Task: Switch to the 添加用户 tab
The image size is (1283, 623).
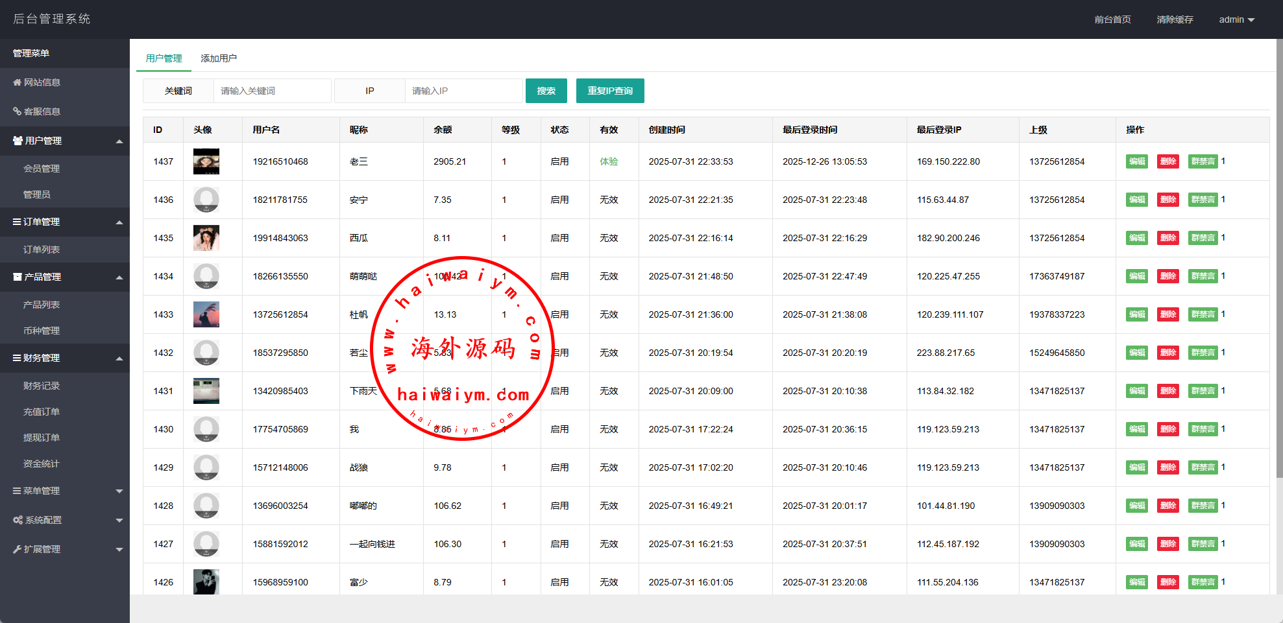Action: pos(219,58)
